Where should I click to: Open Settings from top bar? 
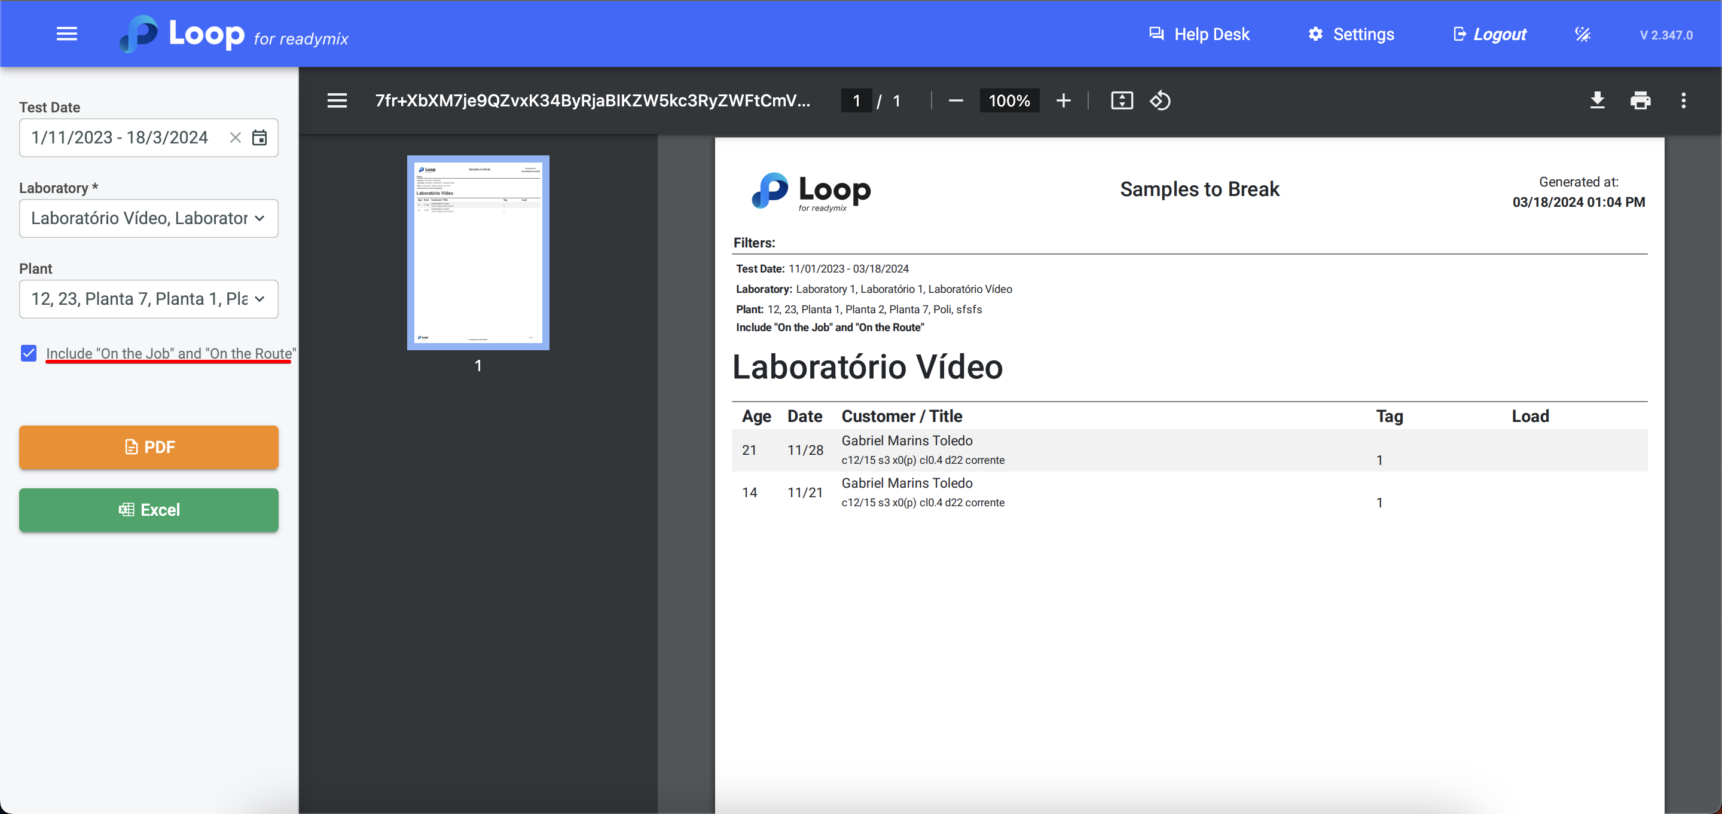tap(1351, 34)
